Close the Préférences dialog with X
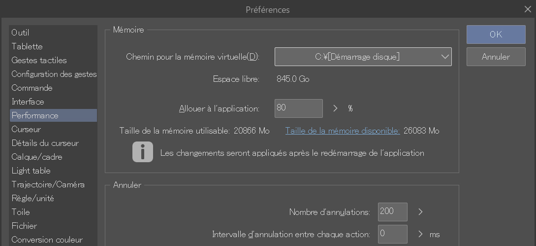536x246 pixels. click(528, 9)
